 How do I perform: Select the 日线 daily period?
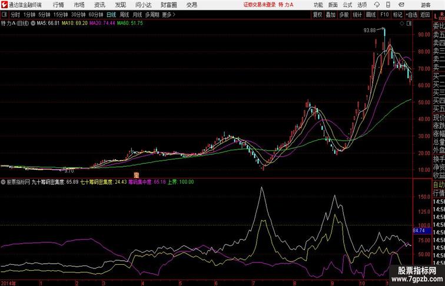[x=111, y=15]
